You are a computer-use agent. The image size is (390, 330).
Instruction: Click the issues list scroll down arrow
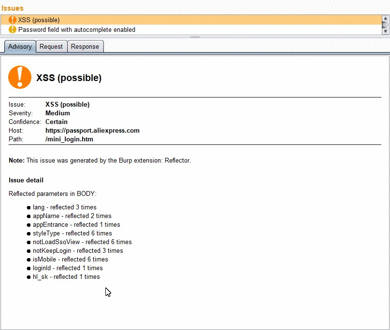[x=385, y=31]
